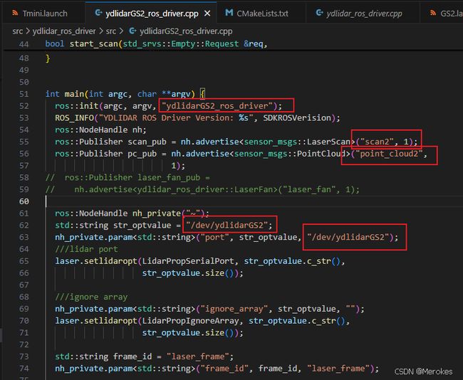Click LidarPropIgnoreArray on line 70
Image resolution: width=463 pixels, height=380 pixels.
tap(190, 321)
